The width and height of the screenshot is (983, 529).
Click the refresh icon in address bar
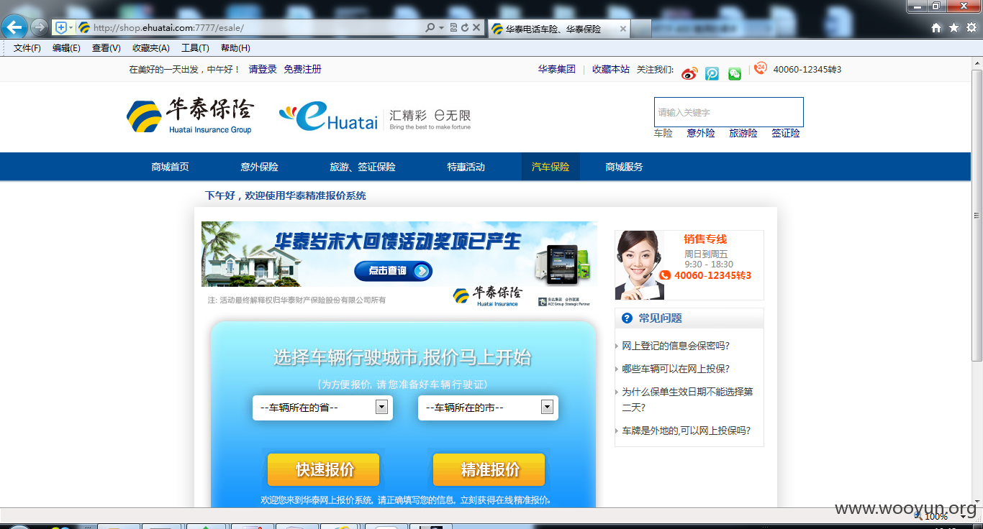tap(465, 27)
